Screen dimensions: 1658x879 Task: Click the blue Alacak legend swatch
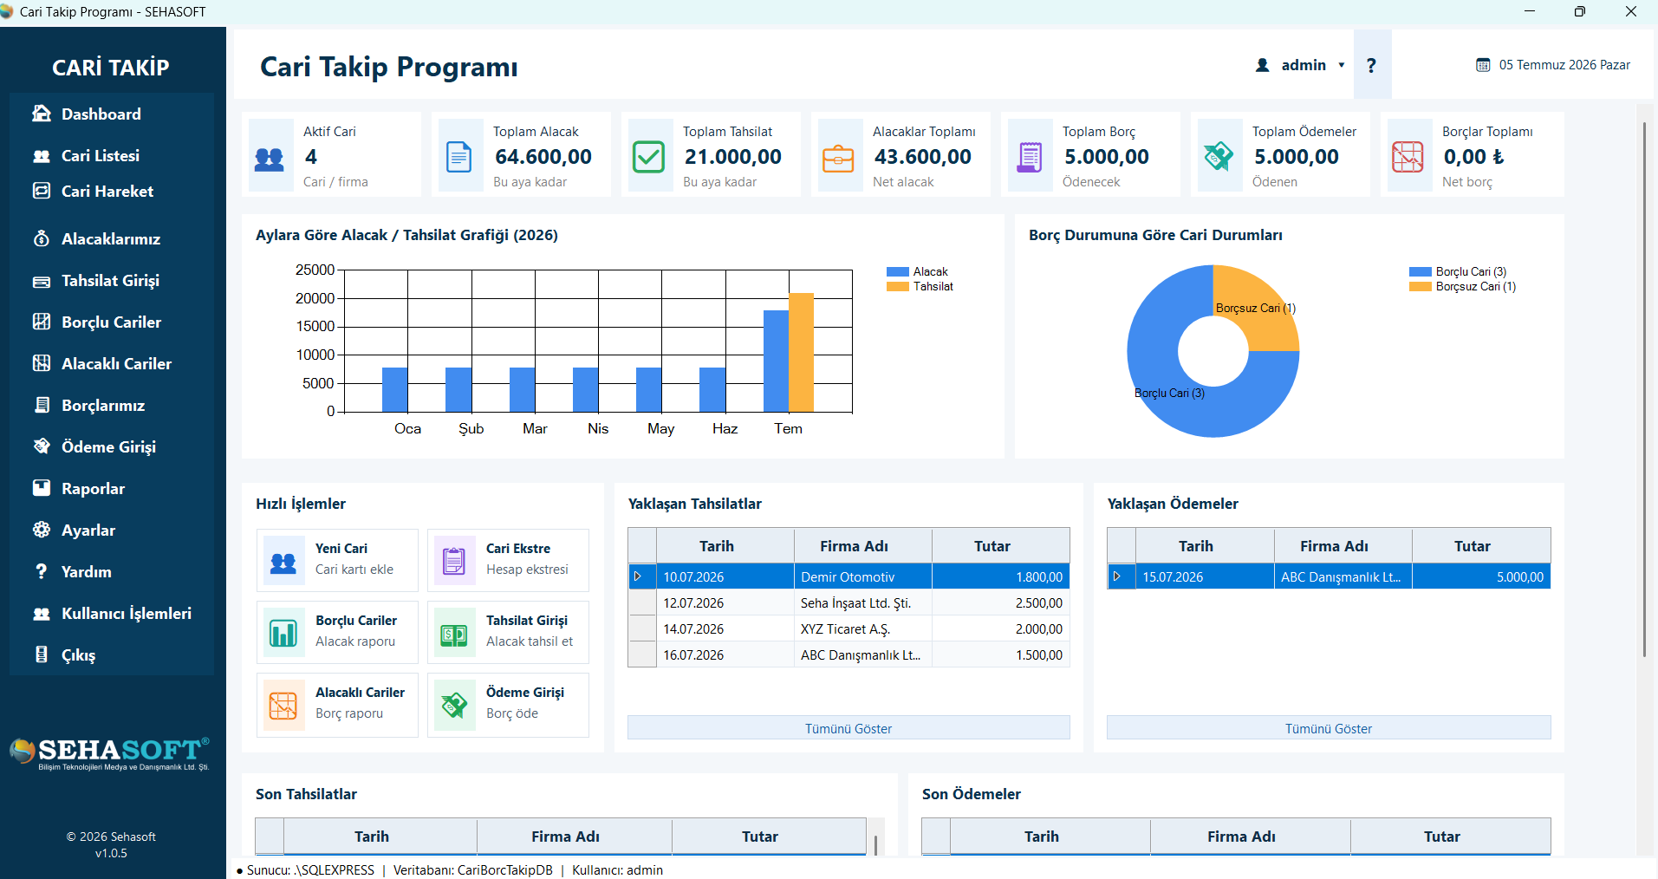(x=898, y=272)
